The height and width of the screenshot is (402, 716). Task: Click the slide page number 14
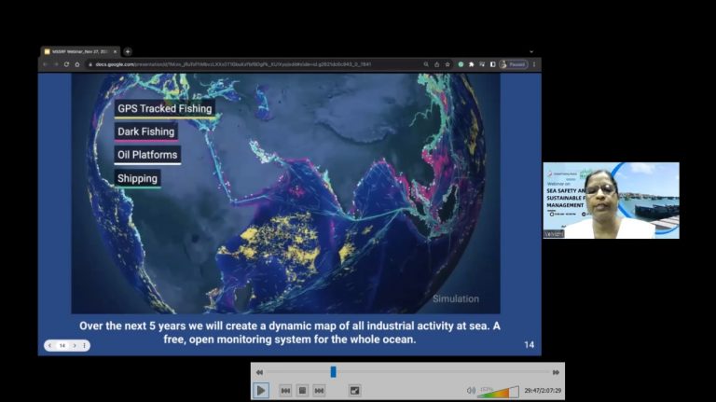(530, 345)
